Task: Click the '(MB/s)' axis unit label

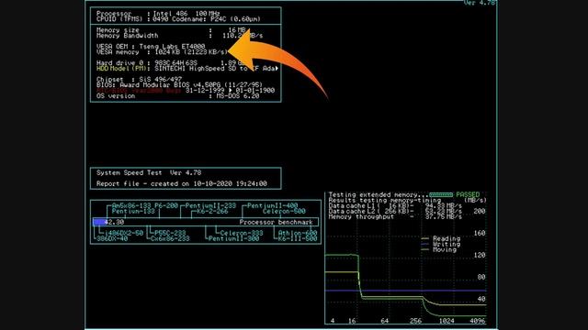Action: pyautogui.click(x=475, y=201)
